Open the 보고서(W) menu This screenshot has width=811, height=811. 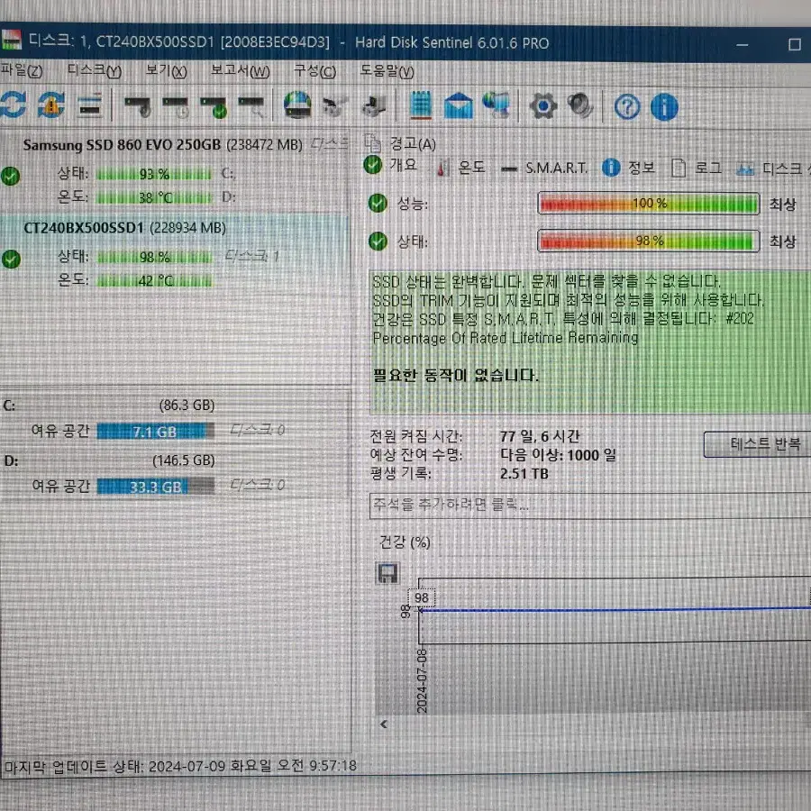[241, 70]
